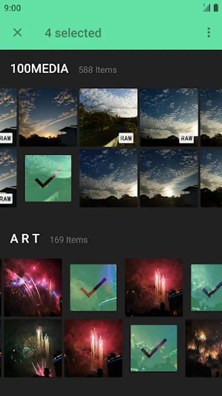The height and width of the screenshot is (396, 222).
Task: Select the cloudy dusk photo beside the checked 100MEDIA photo
Action: coord(108,178)
